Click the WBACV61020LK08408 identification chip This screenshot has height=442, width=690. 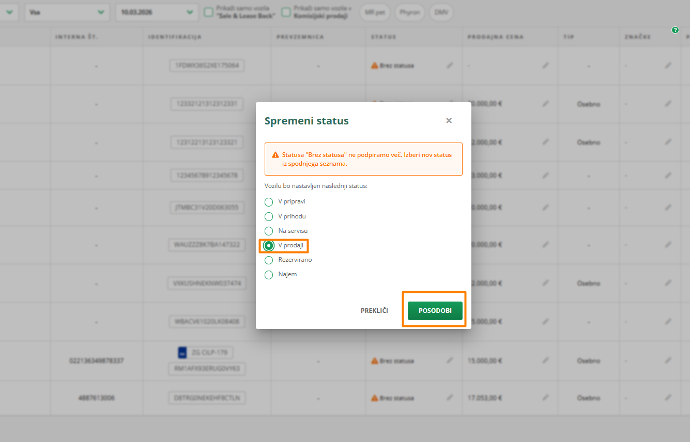tap(206, 321)
